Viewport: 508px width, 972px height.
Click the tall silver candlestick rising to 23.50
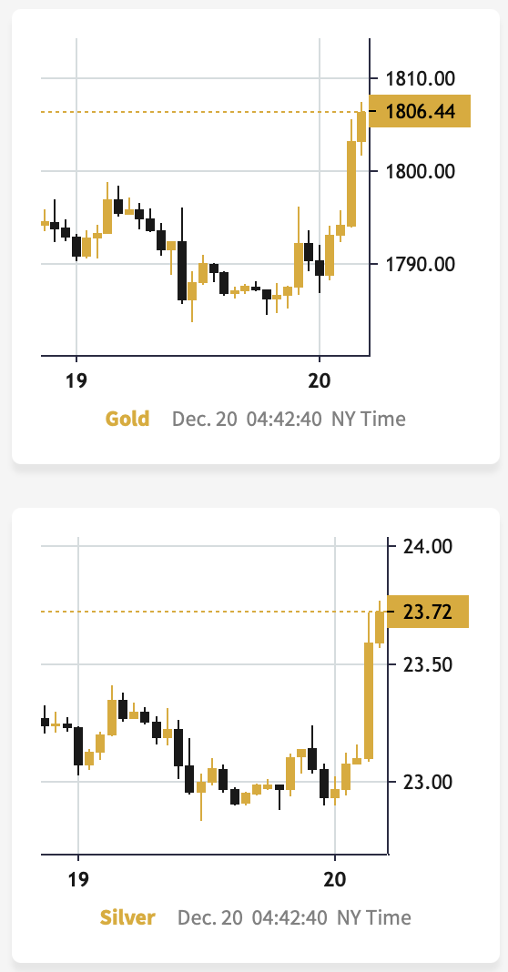pos(369,701)
